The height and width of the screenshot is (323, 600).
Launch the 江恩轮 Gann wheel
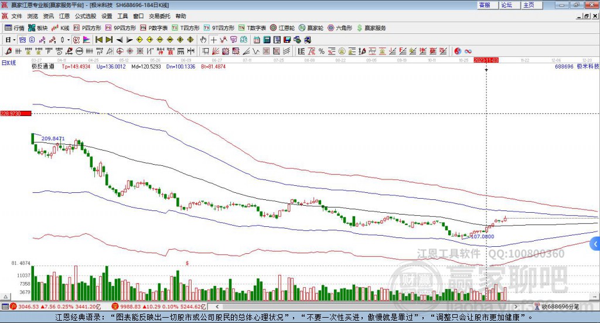pos(282,28)
